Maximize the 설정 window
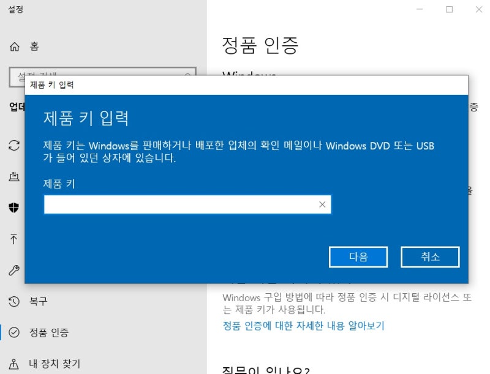Viewport: 490px width, 374px height. coord(449,9)
